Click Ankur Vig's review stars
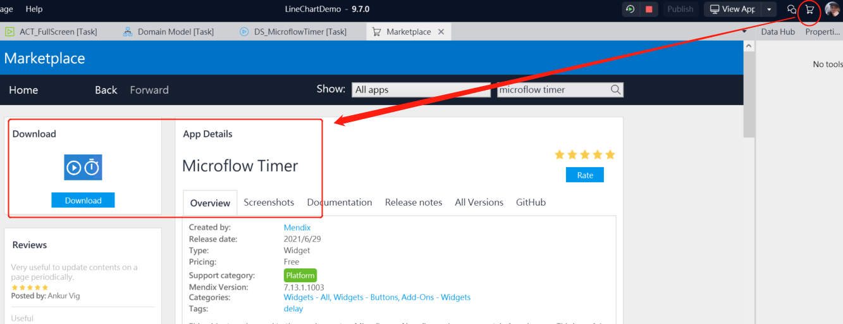 click(30, 287)
